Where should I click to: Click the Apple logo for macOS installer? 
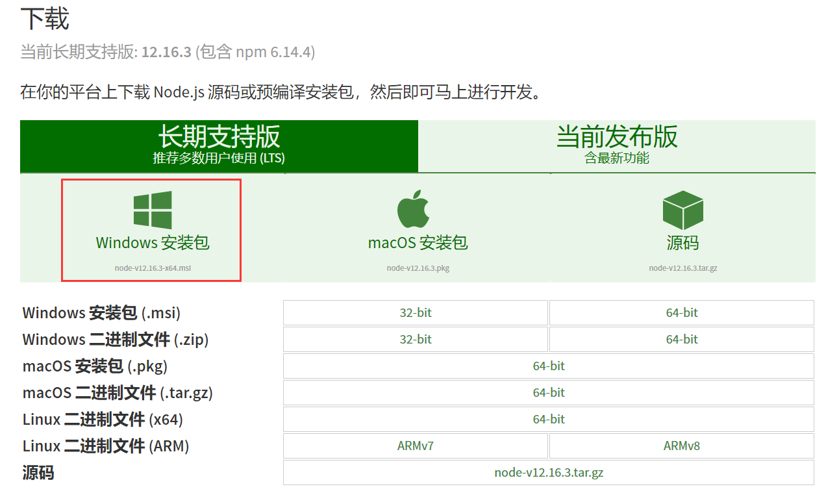414,209
